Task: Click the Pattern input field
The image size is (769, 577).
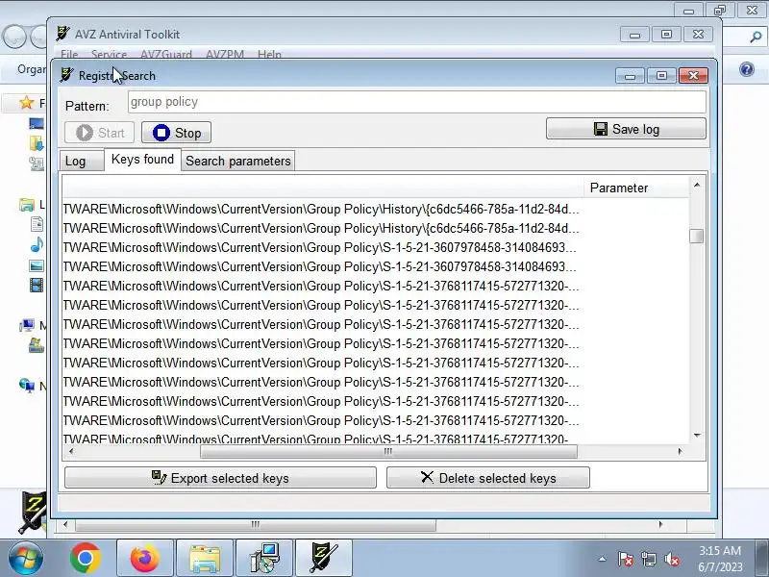Action: pyautogui.click(x=417, y=102)
